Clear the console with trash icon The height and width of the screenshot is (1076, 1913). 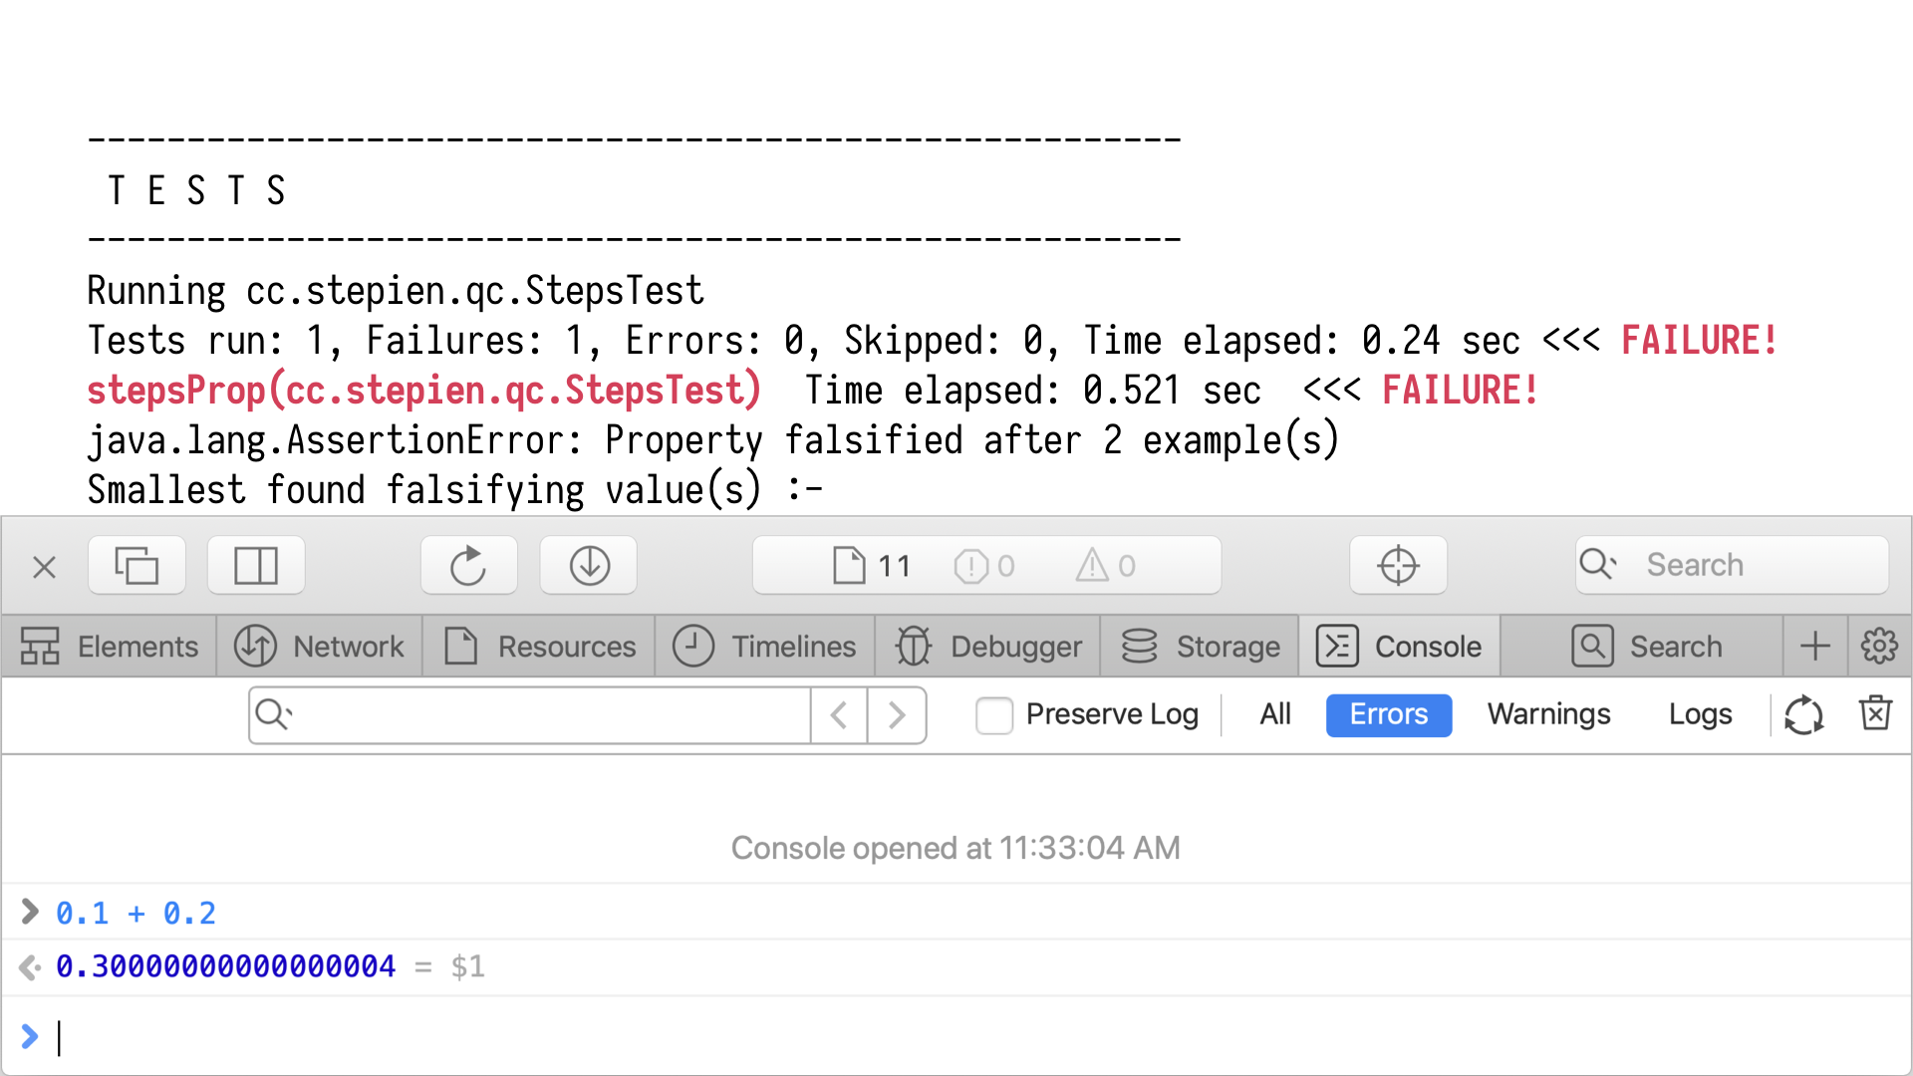1875,714
